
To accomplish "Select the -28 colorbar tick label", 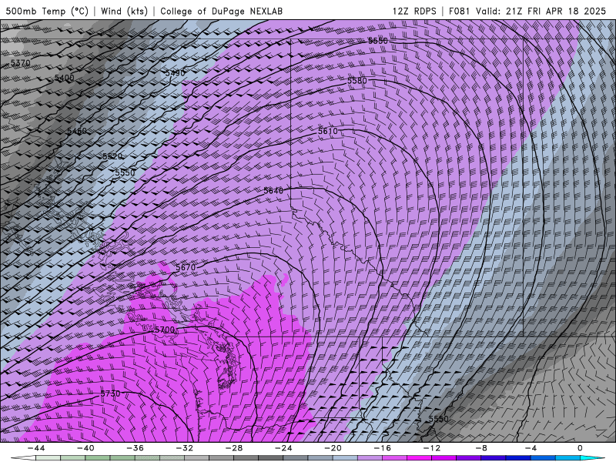I will pyautogui.click(x=234, y=448).
